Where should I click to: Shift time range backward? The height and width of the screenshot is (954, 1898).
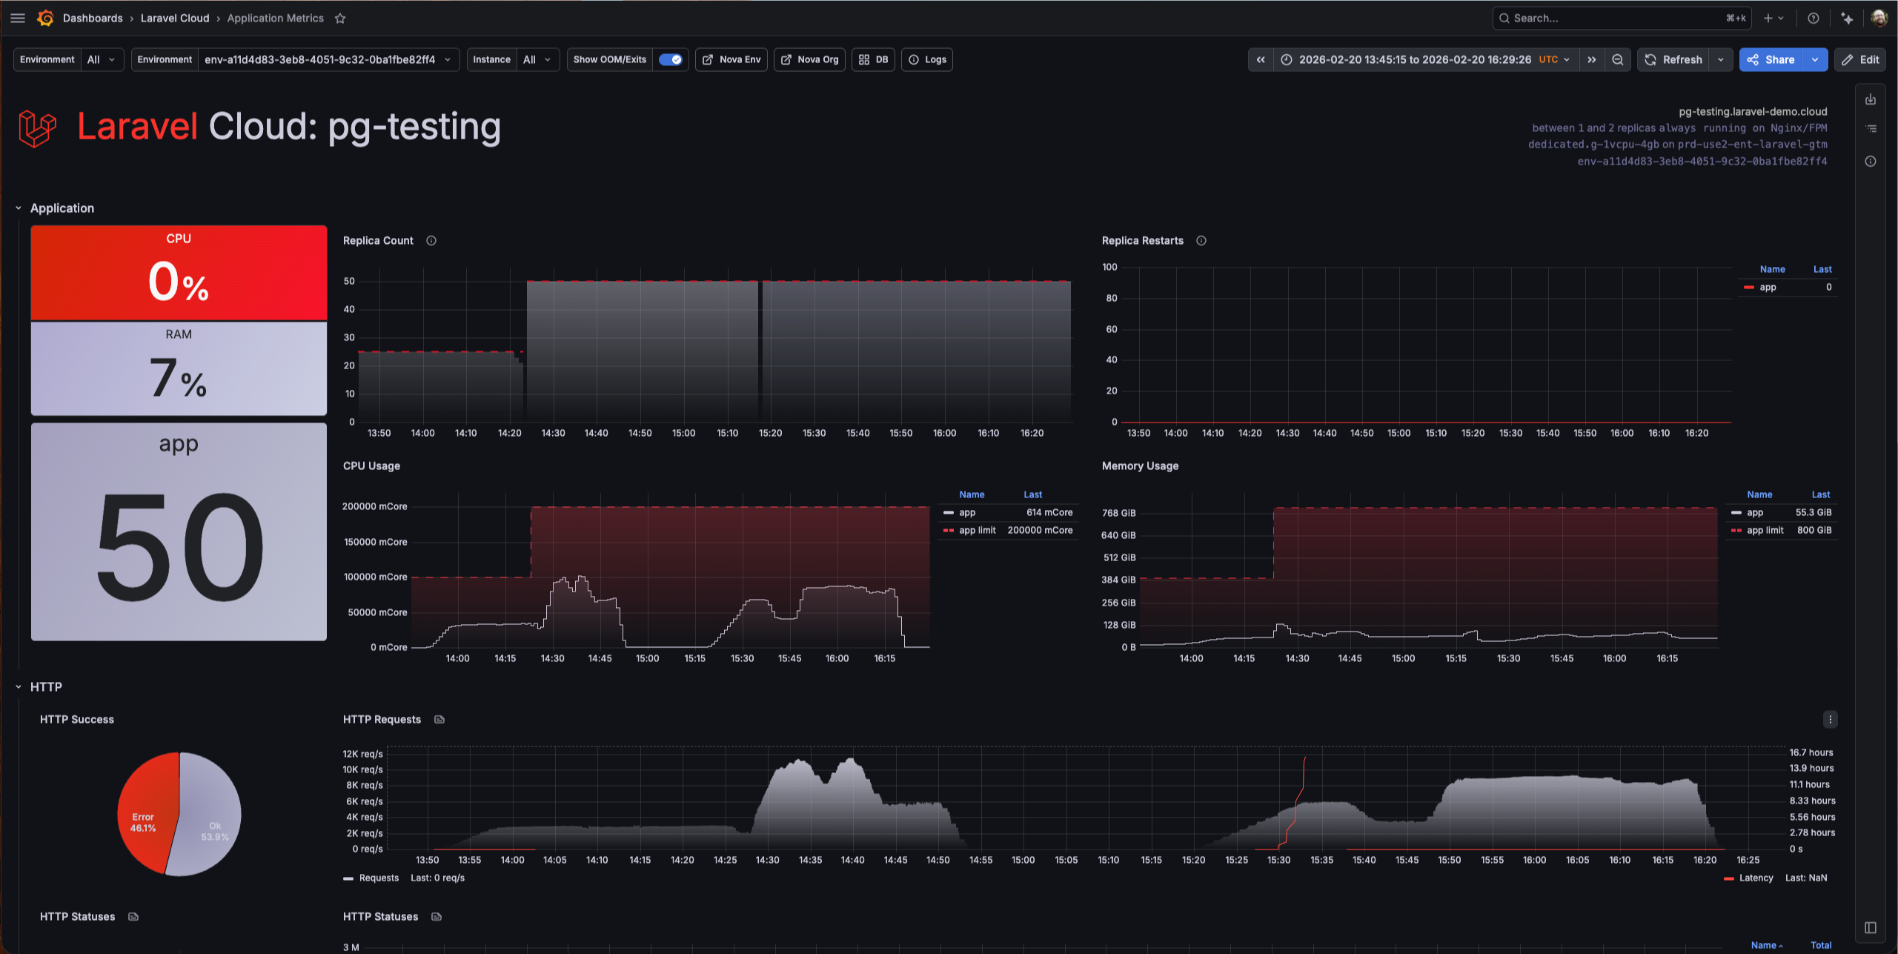[1261, 59]
